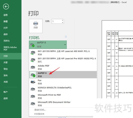
Task: Select 另存为 Adobe PDF entry
Action: tap(10, 48)
